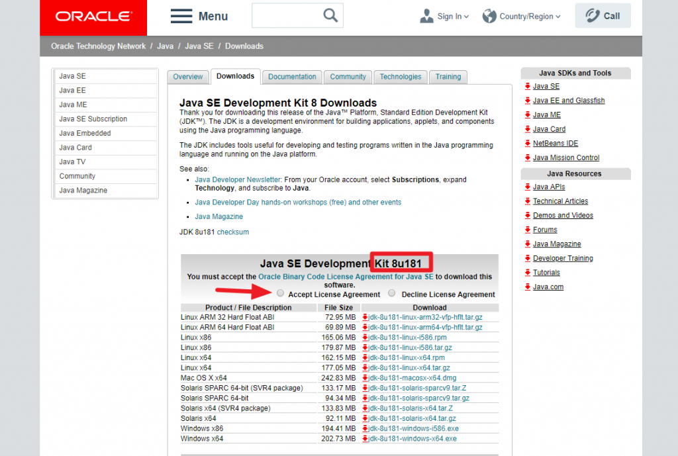Open the Java Developer Newsletter link
The height and width of the screenshot is (456, 678).
coord(238,179)
